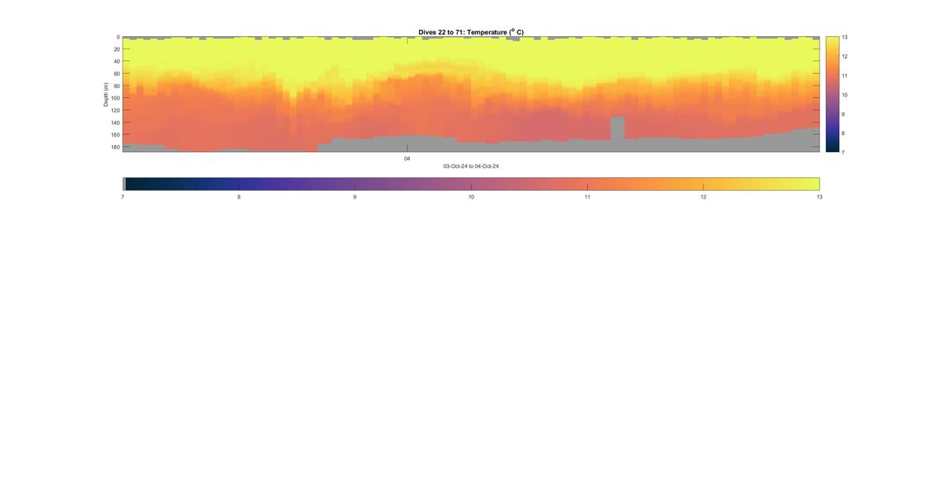The height and width of the screenshot is (488, 942).
Task: Click the '13' label under horizontal colorbar
Action: (x=820, y=197)
